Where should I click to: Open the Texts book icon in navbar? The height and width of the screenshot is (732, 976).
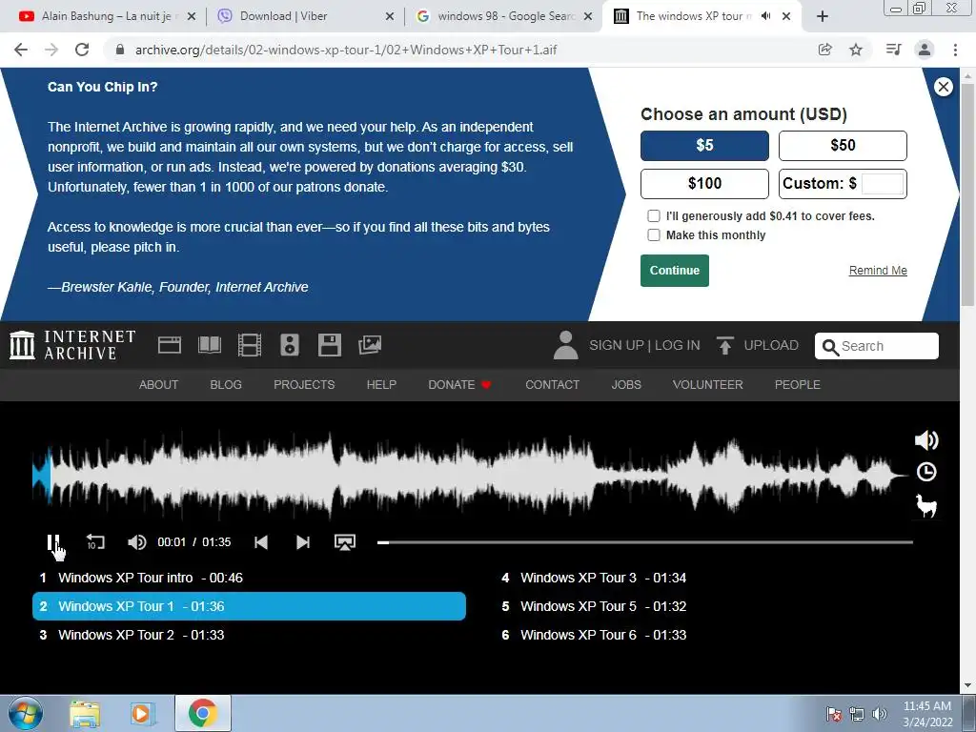(x=210, y=345)
